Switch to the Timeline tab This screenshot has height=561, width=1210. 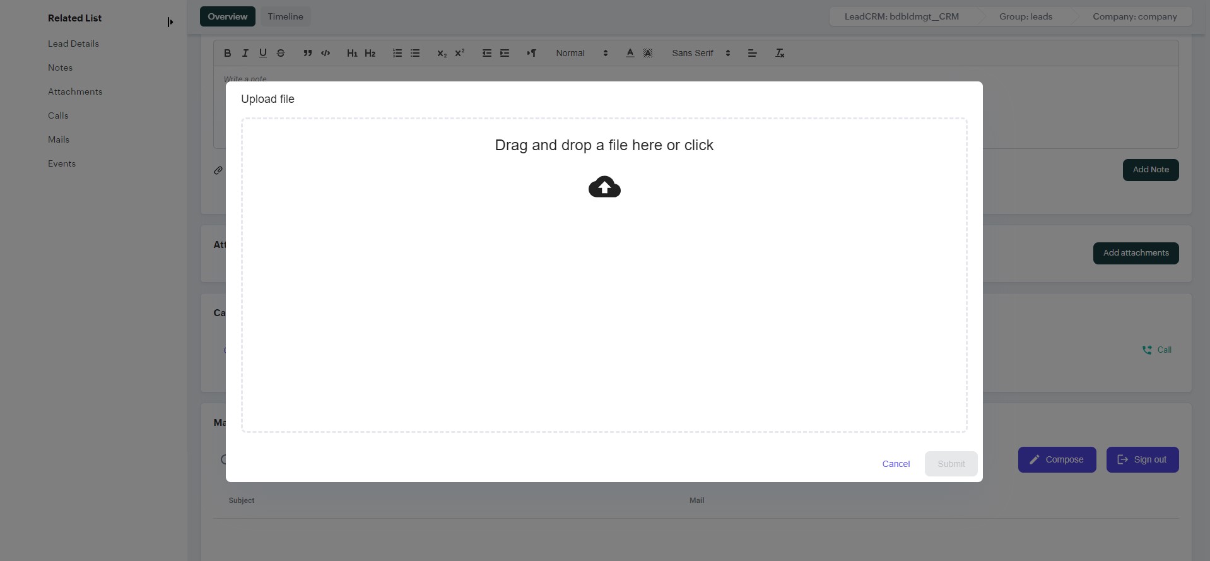click(285, 16)
